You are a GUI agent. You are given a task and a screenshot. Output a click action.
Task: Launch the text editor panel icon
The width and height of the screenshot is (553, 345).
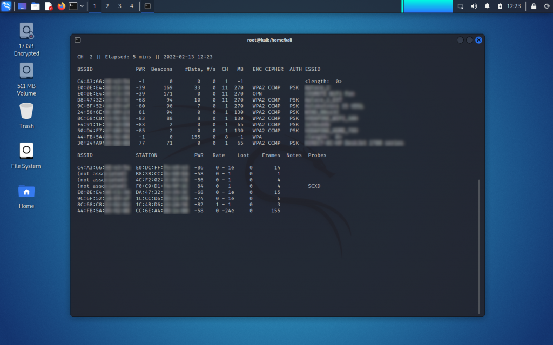tap(49, 6)
